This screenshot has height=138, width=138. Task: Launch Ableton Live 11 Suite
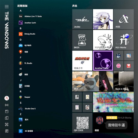click(x=30, y=16)
